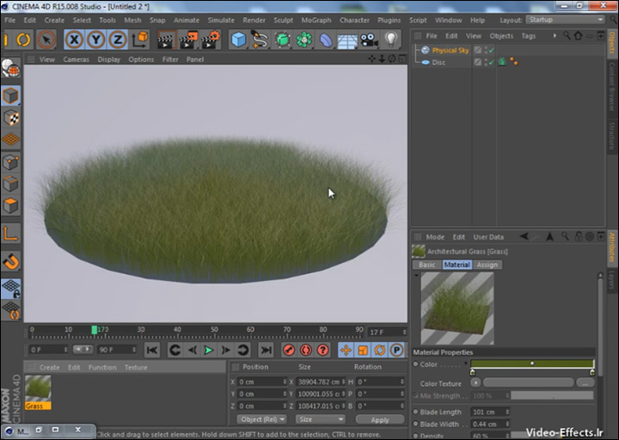
Task: Open the Size mode dropdown
Action: click(x=321, y=419)
